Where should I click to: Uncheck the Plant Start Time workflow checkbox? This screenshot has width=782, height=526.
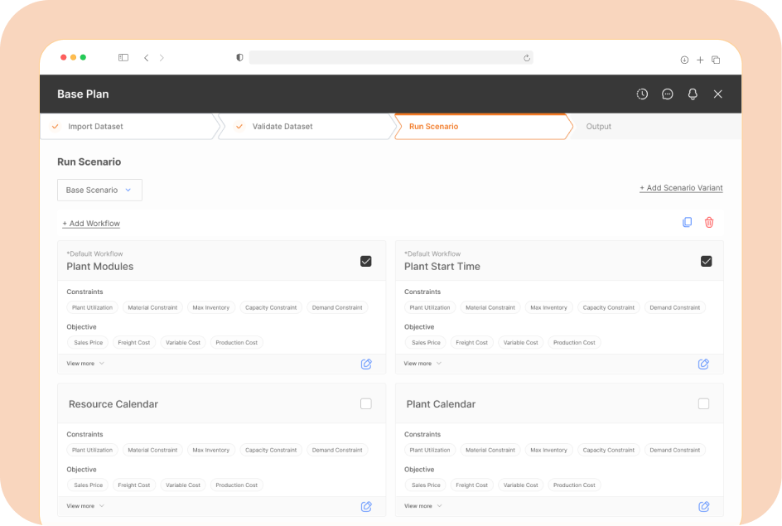[706, 261]
